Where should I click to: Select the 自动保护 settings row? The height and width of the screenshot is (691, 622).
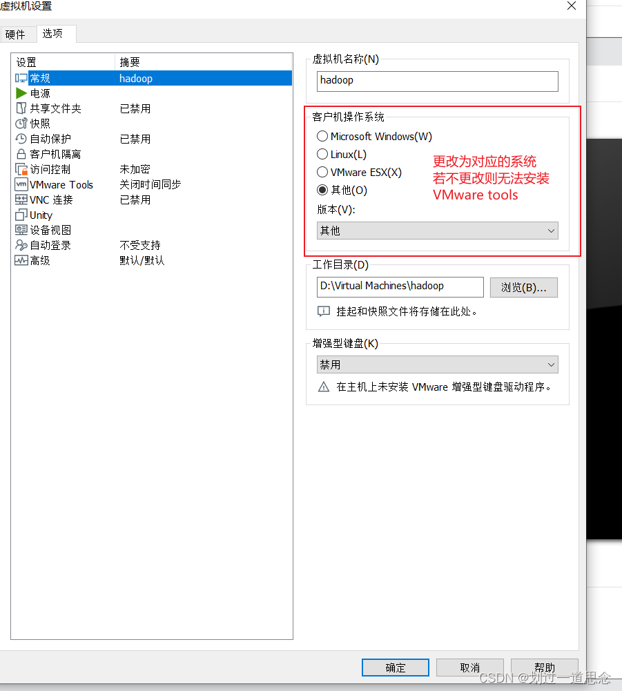(x=153, y=139)
